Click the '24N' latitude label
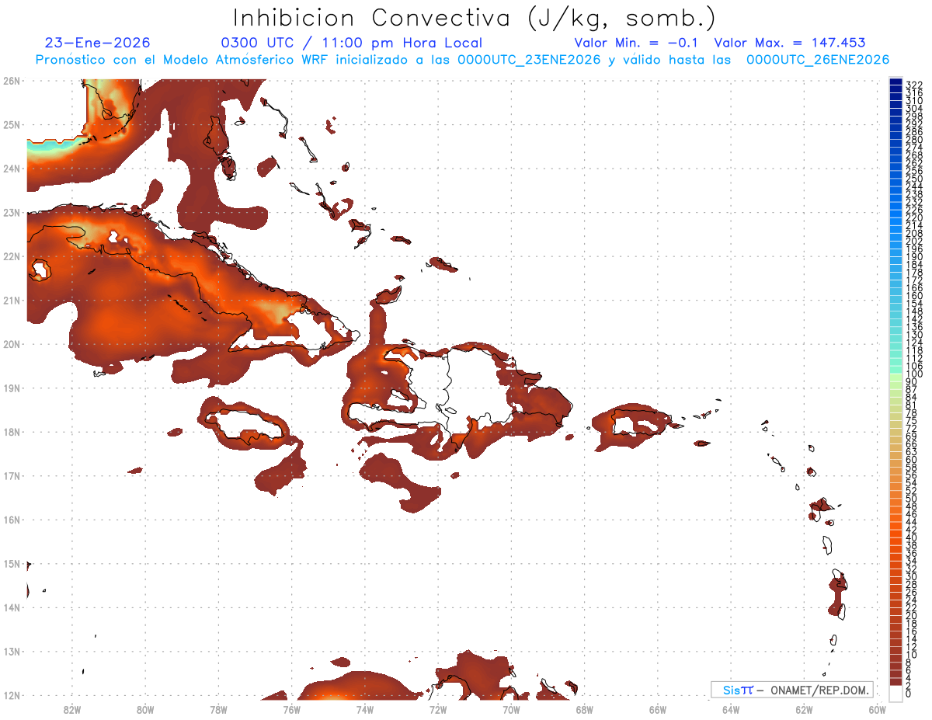The height and width of the screenshot is (720, 932). pyautogui.click(x=12, y=169)
